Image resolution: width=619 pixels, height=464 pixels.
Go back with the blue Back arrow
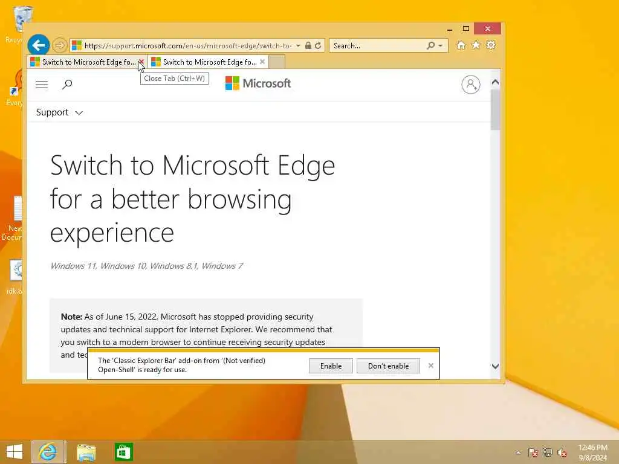(38, 45)
